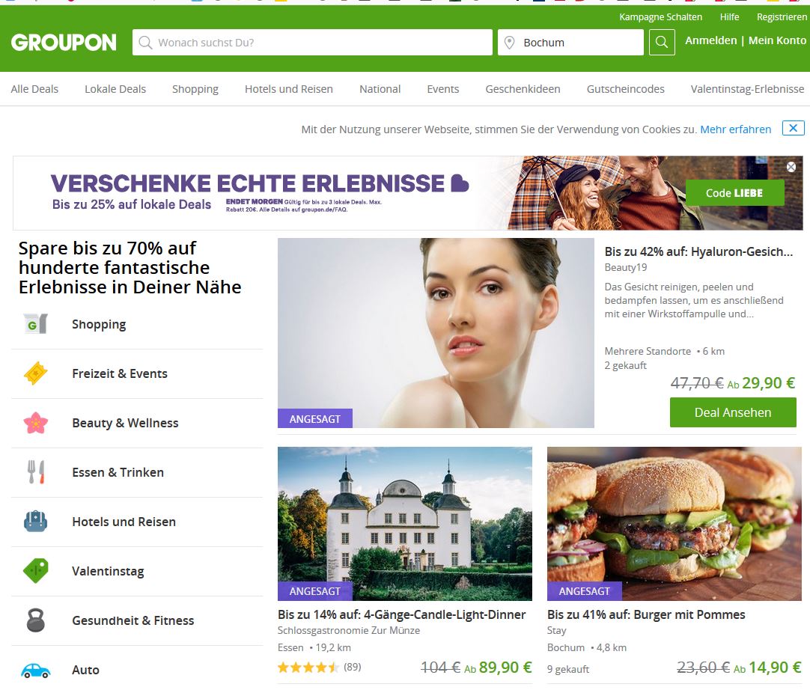Focus the Wonach suchst Du search field

click(x=312, y=43)
